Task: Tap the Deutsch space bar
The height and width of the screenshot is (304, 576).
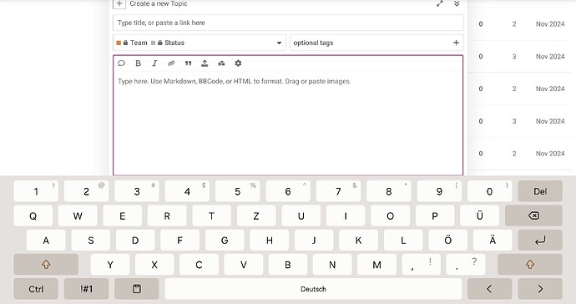Action: 313,289
